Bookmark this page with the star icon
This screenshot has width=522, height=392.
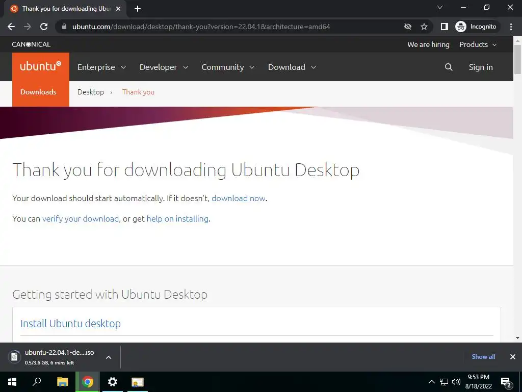[424, 27]
